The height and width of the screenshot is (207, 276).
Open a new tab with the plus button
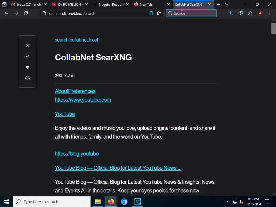218,4
